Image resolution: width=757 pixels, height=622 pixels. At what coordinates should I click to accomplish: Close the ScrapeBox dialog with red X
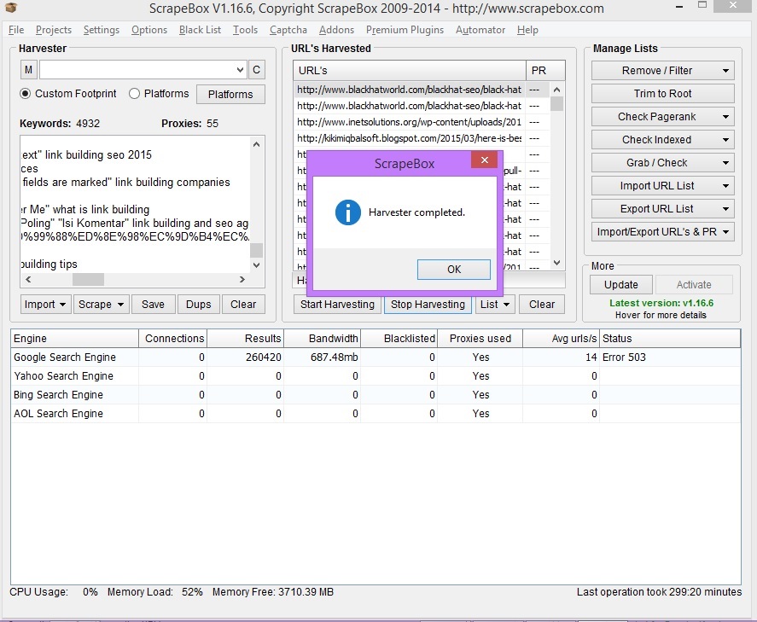pyautogui.click(x=485, y=160)
